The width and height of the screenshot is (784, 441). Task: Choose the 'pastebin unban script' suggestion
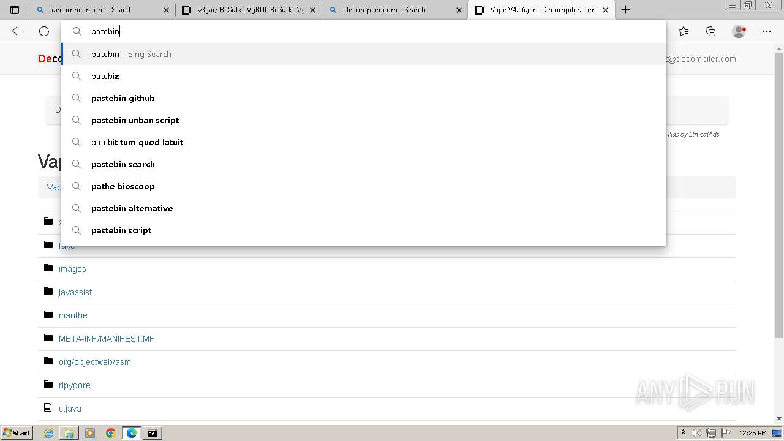[135, 120]
